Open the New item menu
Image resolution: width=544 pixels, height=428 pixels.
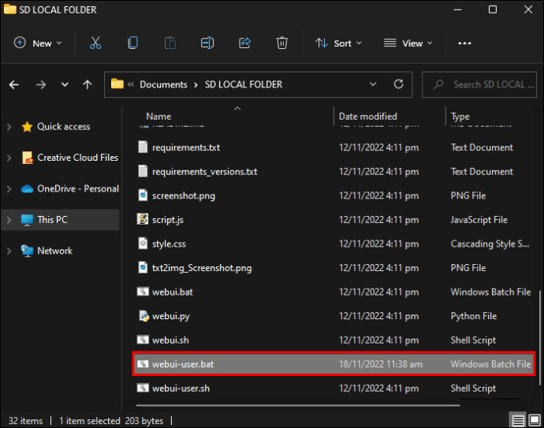coord(36,43)
